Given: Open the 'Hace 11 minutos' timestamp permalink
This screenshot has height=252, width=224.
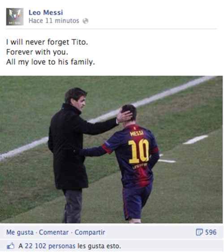Looking at the screenshot, I should (54, 21).
